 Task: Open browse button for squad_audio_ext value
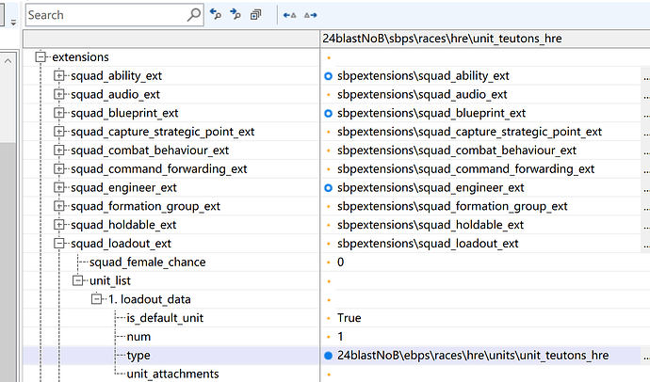[645, 95]
